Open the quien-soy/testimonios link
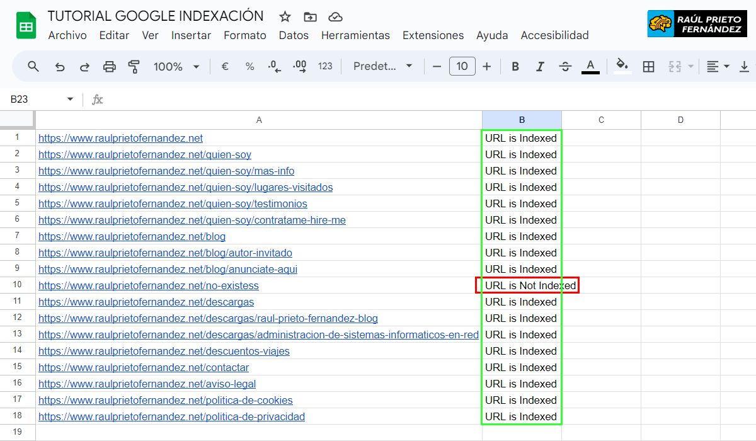The width and height of the screenshot is (756, 441). (x=173, y=203)
